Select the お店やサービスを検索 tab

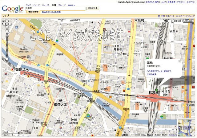point(51,12)
